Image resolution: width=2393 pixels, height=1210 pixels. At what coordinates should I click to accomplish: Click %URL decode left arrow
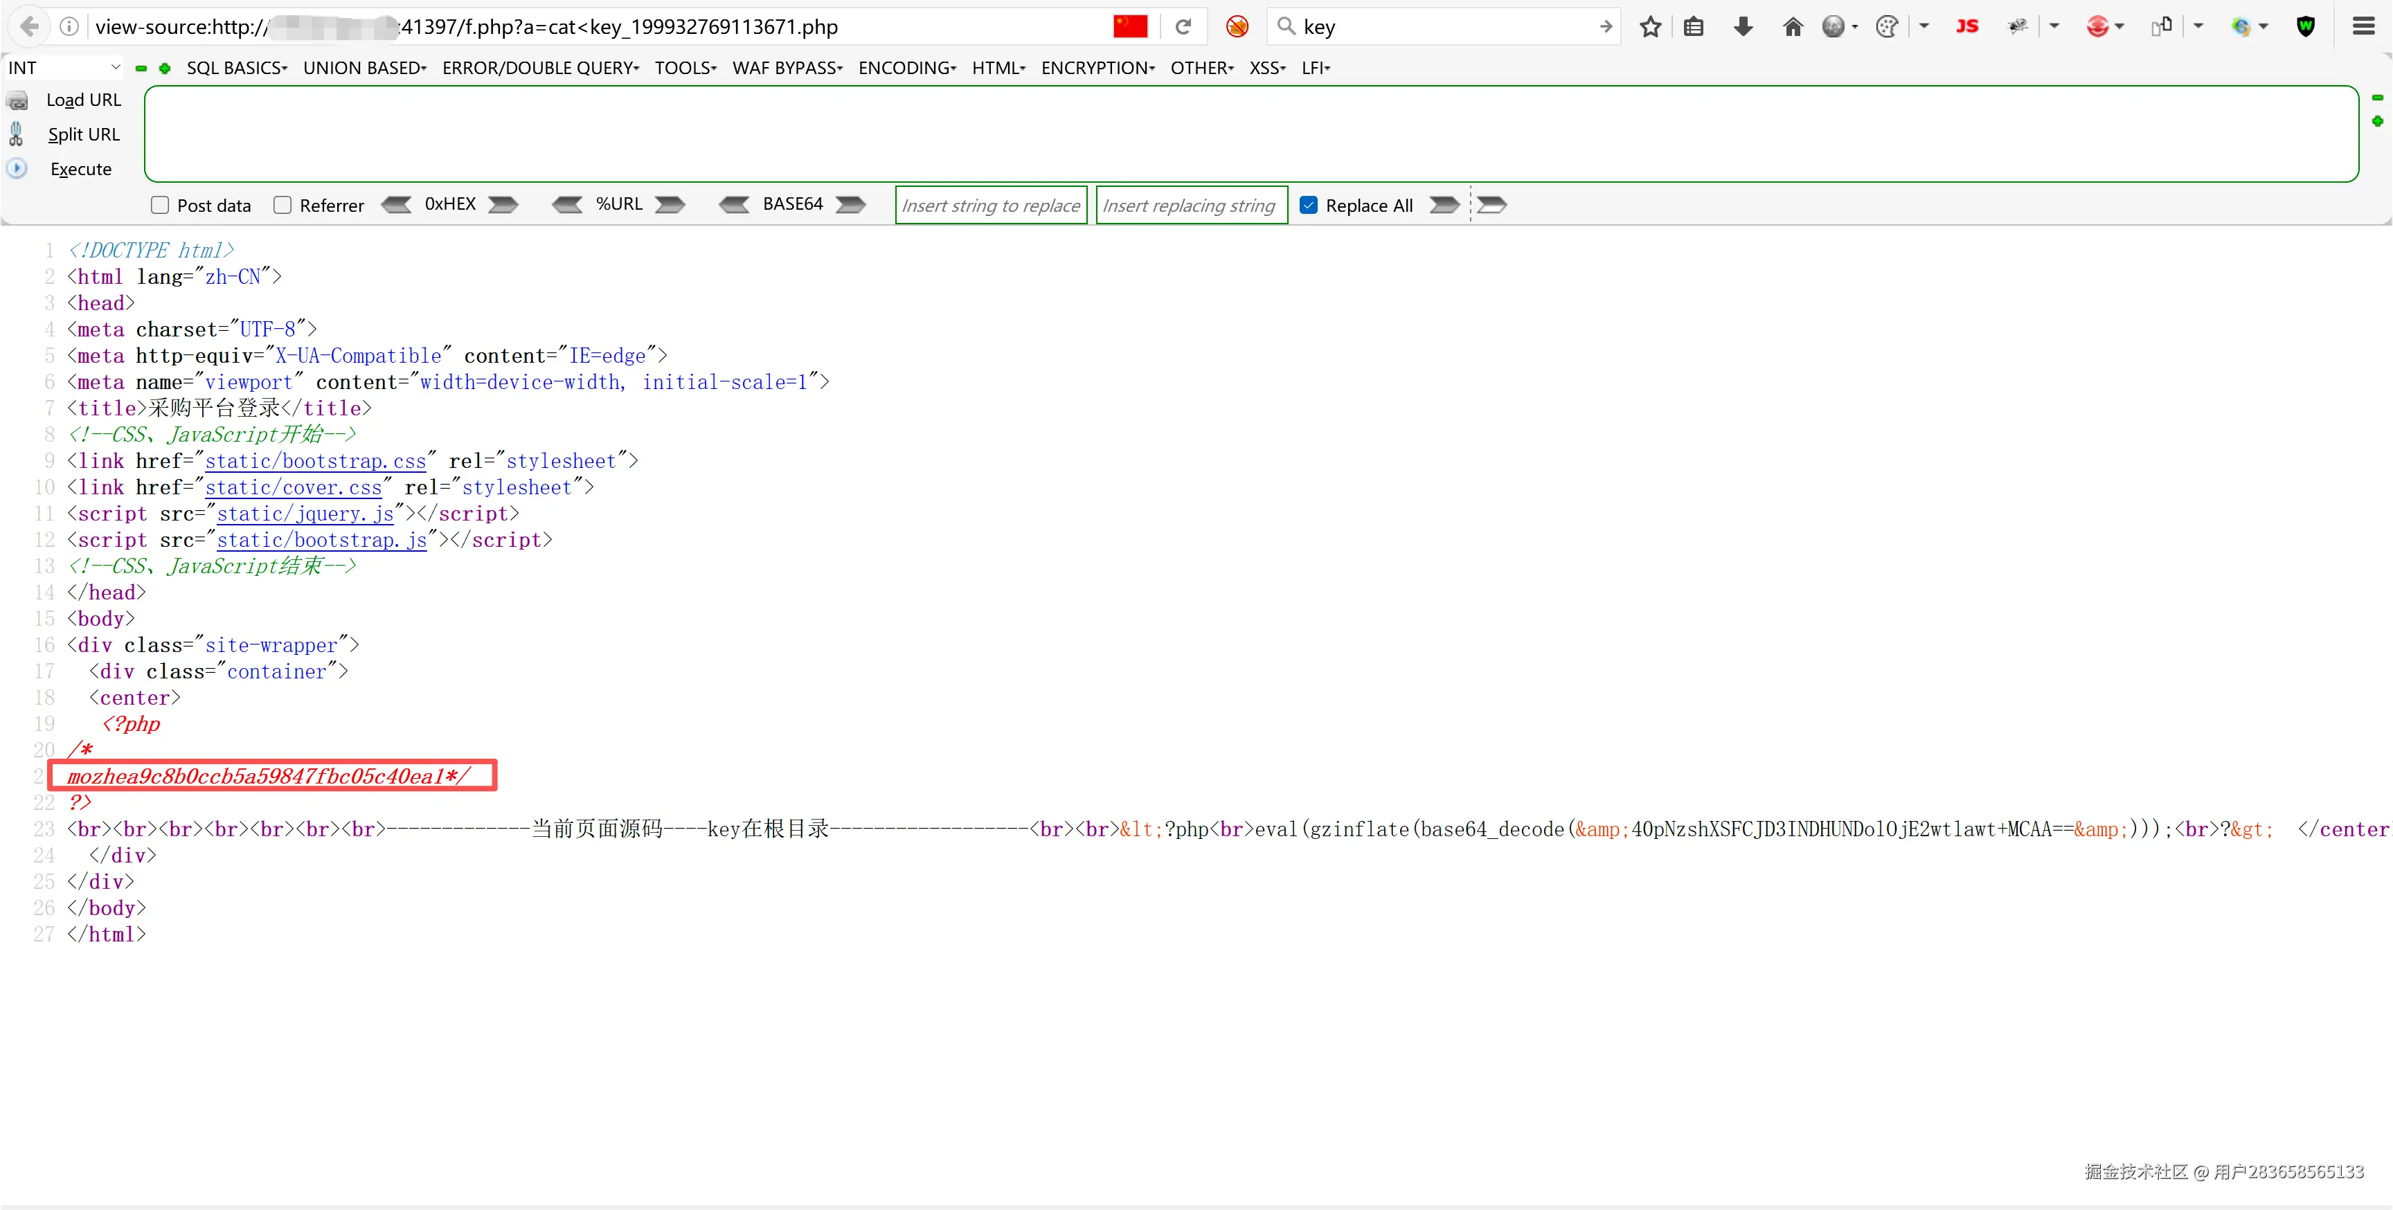point(568,204)
